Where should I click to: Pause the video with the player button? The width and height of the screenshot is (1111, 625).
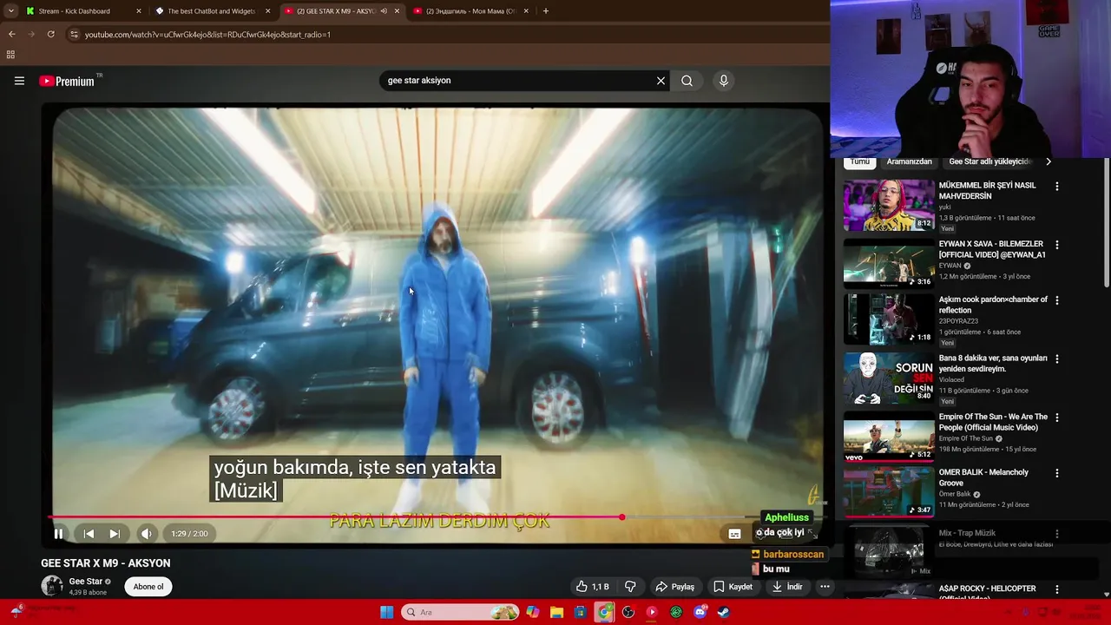coord(58,534)
